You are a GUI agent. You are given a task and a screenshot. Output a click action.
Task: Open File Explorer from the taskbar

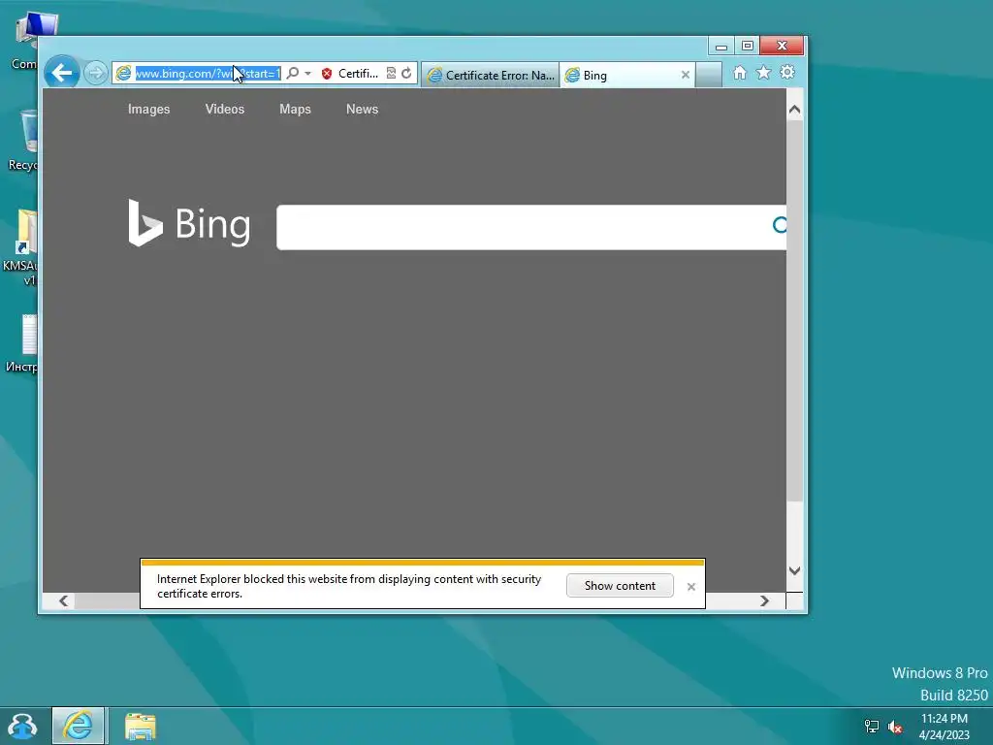point(140,726)
